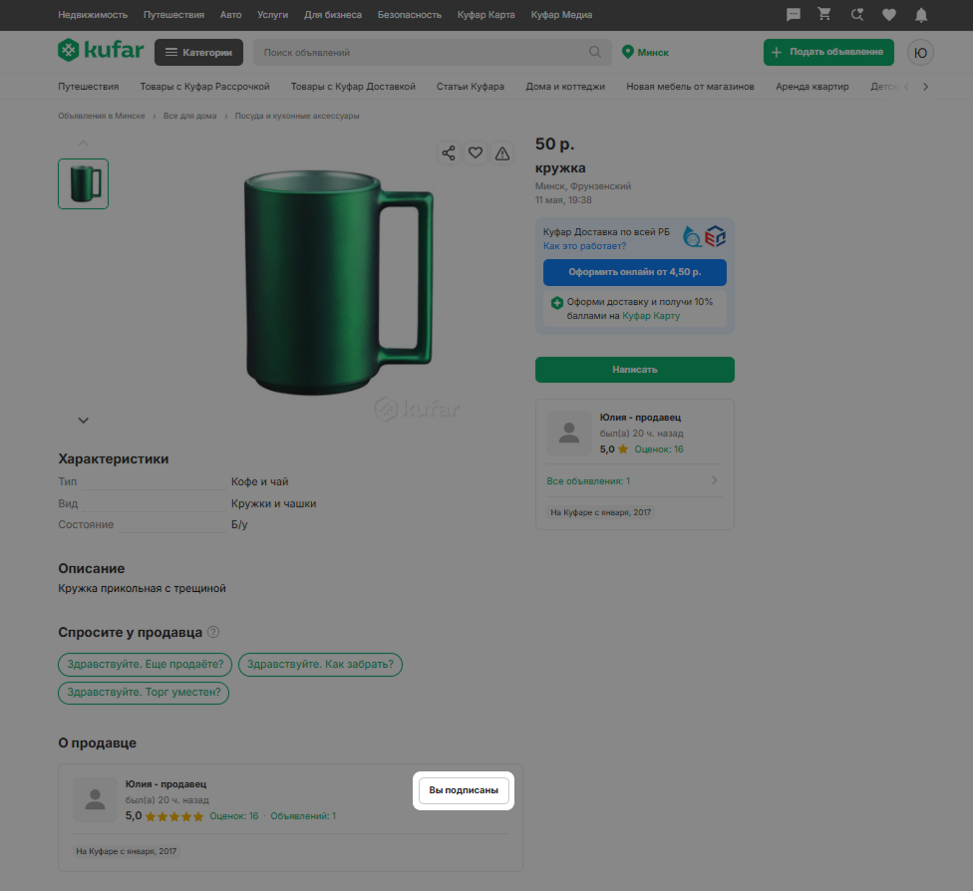Open Куфар Медиа in the top menu
Image resolution: width=973 pixels, height=891 pixels.
561,14
